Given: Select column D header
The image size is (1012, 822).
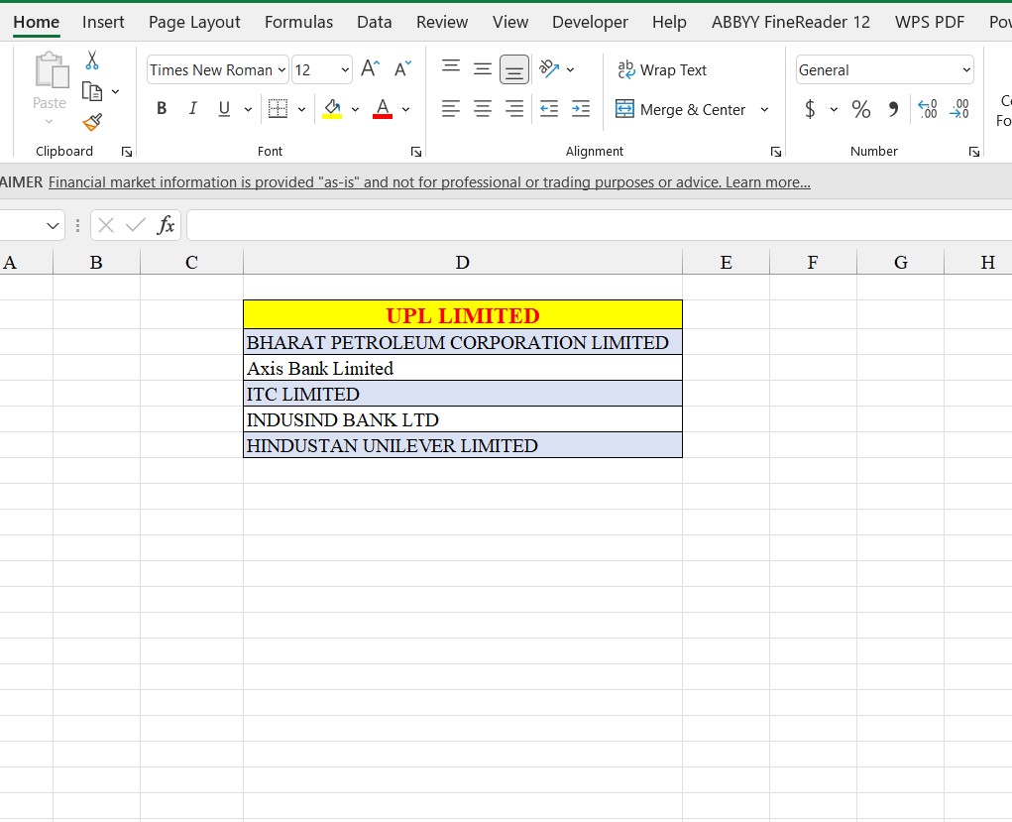Looking at the screenshot, I should pos(463,262).
